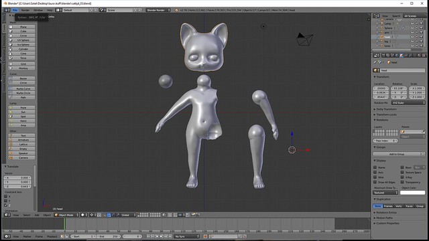429x241 pixels.
Task: Add a Point lamp
Action: tap(21, 108)
